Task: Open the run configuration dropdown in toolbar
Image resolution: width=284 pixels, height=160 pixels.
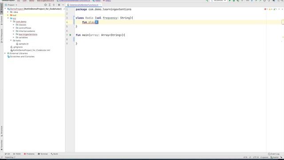Action: click(x=218, y=1)
